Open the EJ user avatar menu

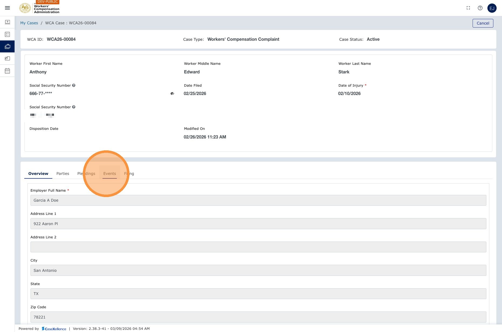[492, 8]
